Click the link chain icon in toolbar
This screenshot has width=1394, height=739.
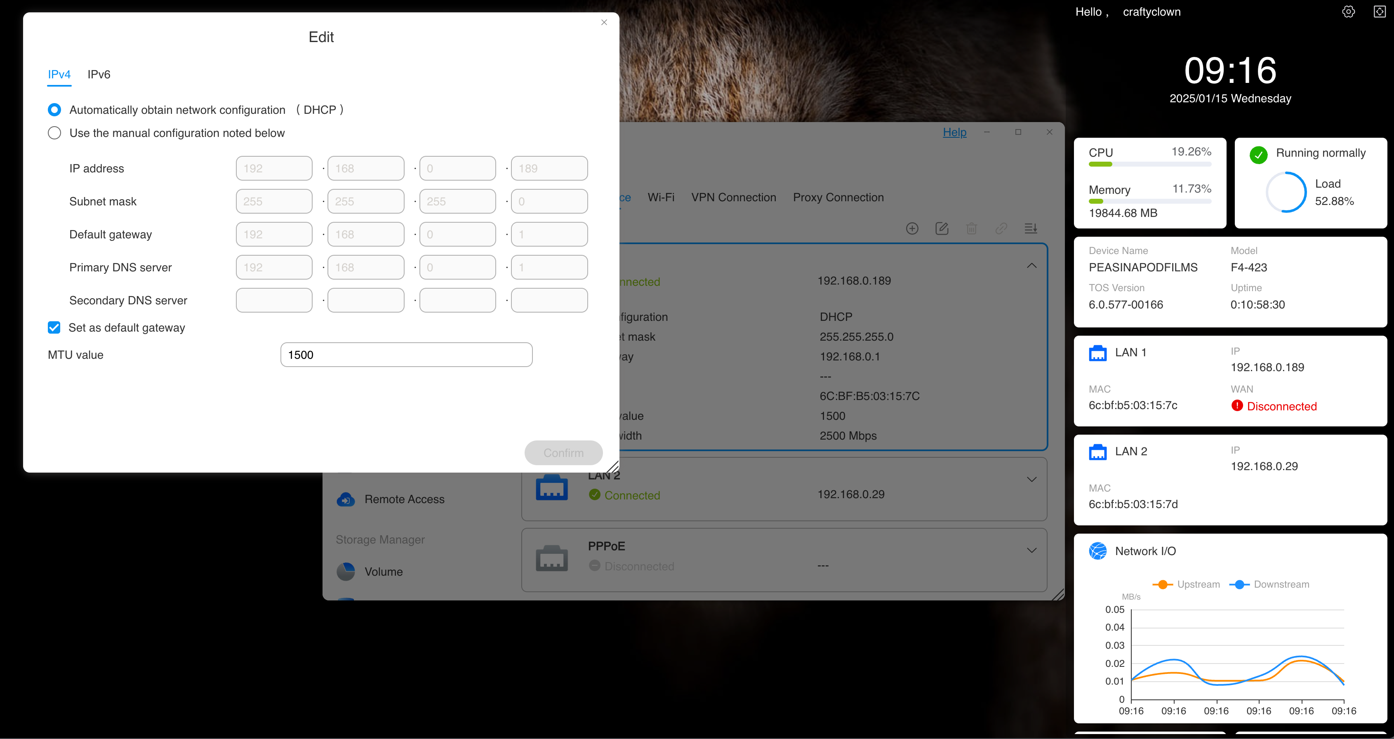pos(1001,228)
